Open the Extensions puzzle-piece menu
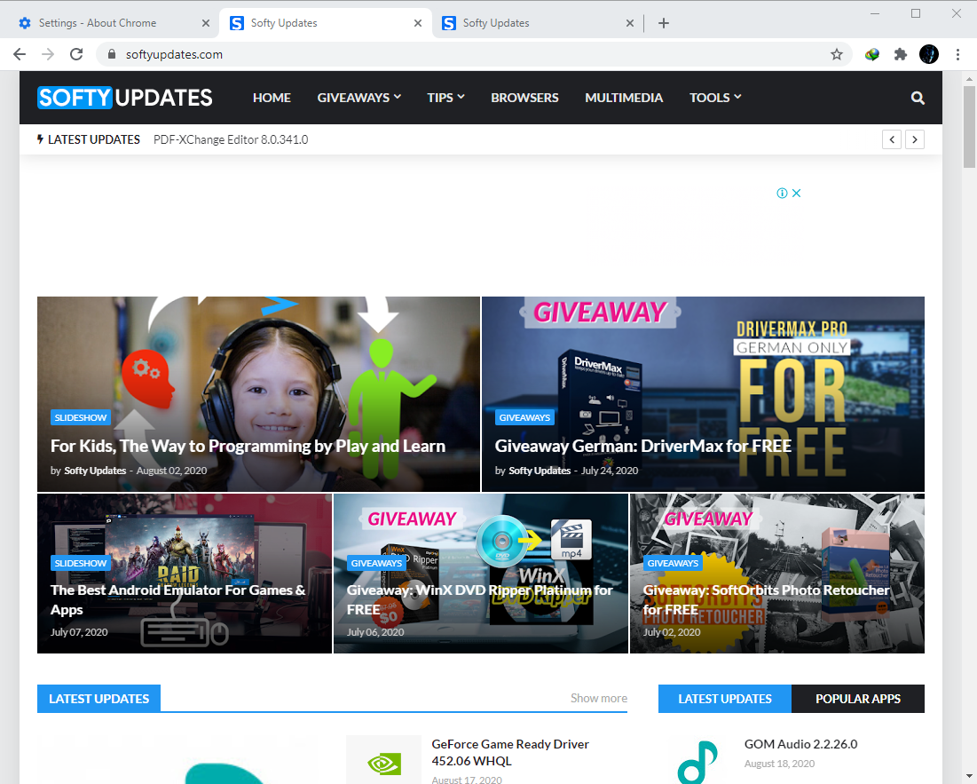The image size is (977, 784). tap(901, 54)
